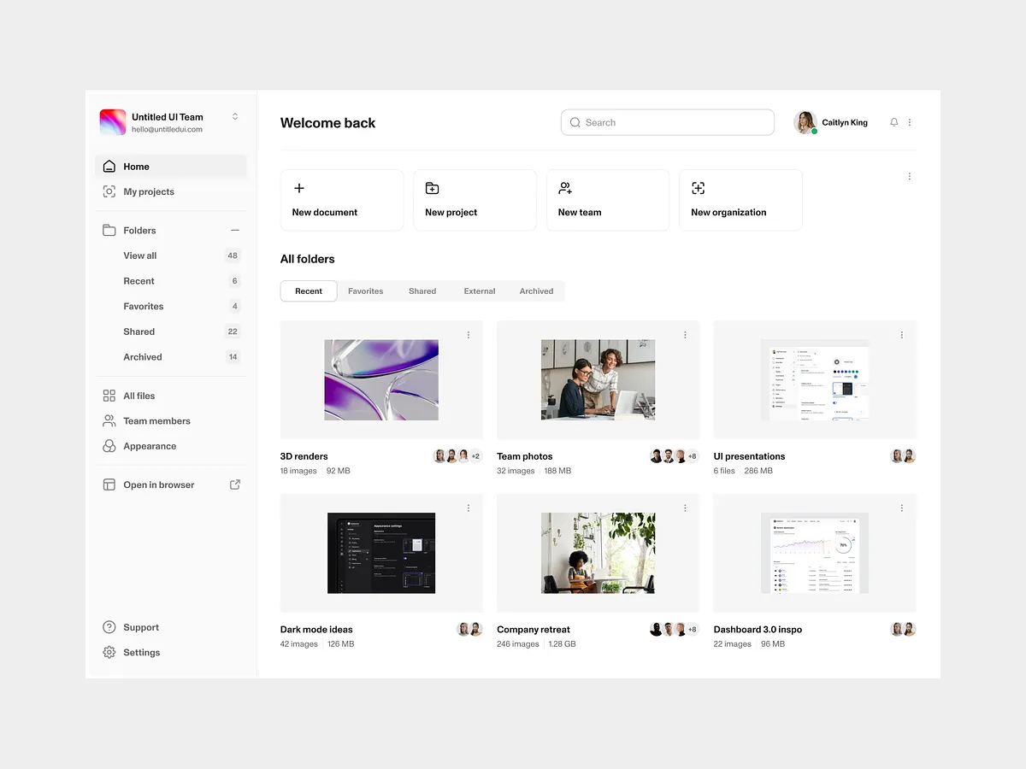Select the All files grid icon in sidebar

tap(109, 396)
